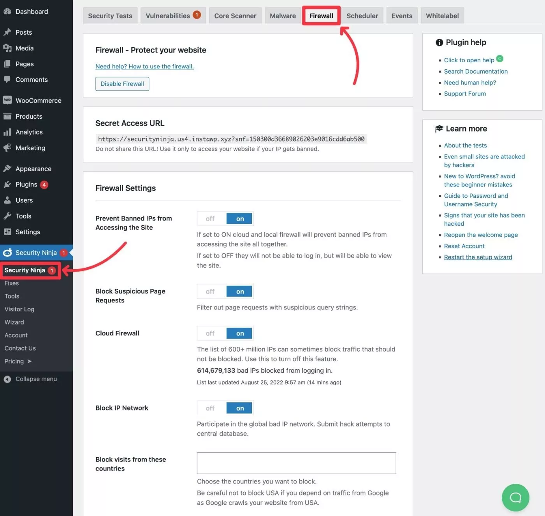Click the Dashboard gauge icon
Screen dimensions: 545x516
click(7, 12)
